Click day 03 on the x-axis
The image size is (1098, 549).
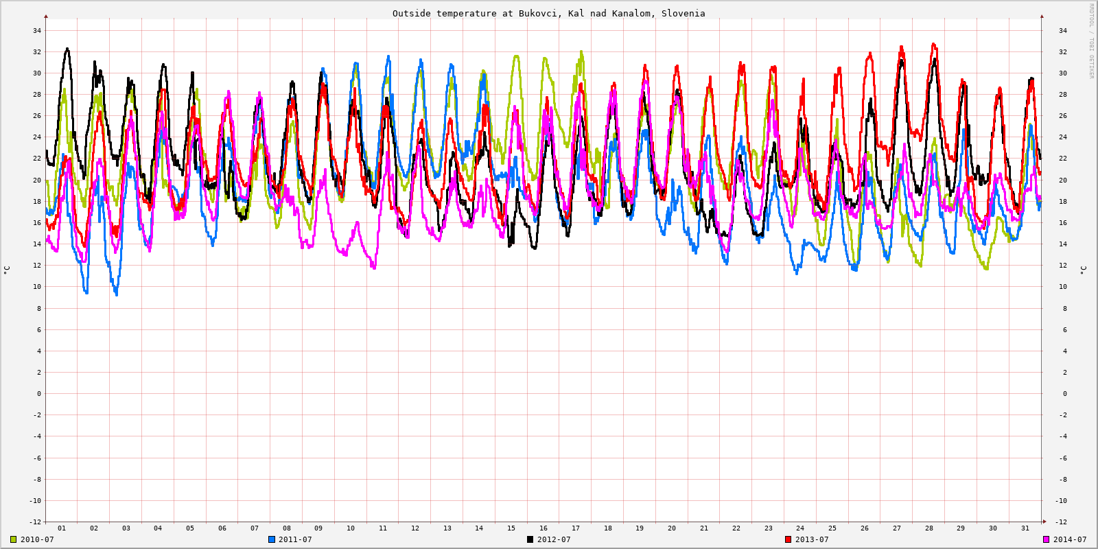(126, 528)
